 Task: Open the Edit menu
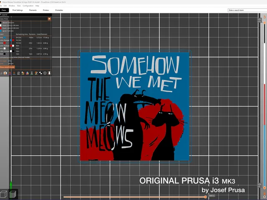tap(5, 6)
